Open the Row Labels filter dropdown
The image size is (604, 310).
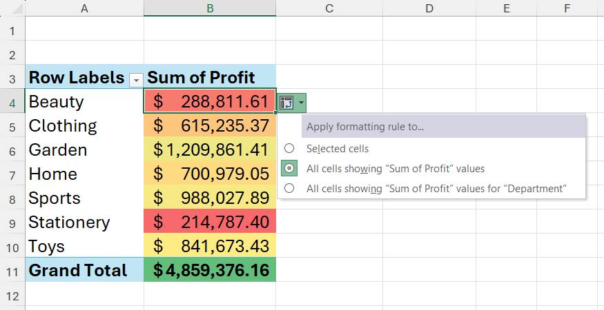pos(135,80)
